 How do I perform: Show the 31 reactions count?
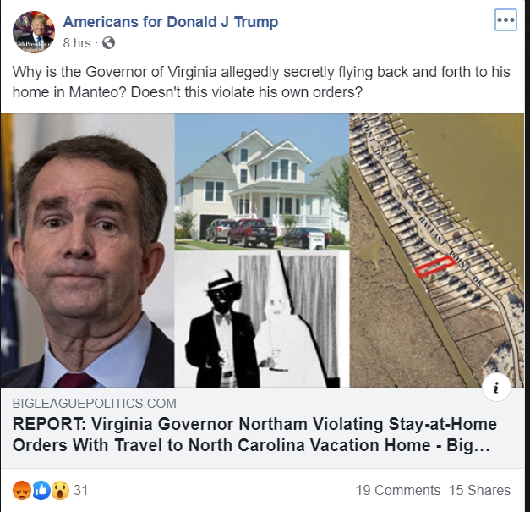(x=80, y=490)
